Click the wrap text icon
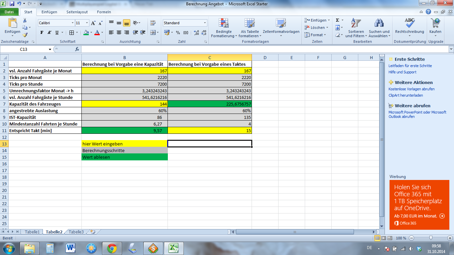The height and width of the screenshot is (255, 454). [x=153, y=23]
